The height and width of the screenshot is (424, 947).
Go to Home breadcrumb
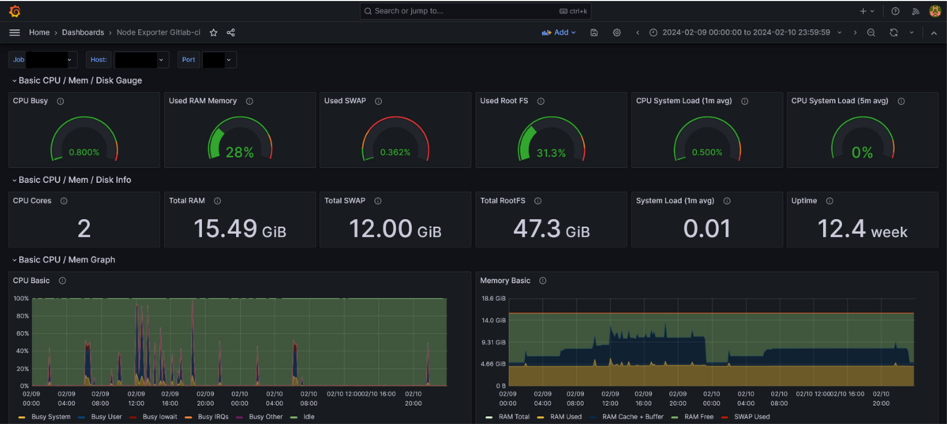(x=39, y=32)
